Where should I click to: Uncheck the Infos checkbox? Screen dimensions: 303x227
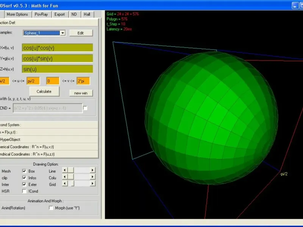click(24, 177)
